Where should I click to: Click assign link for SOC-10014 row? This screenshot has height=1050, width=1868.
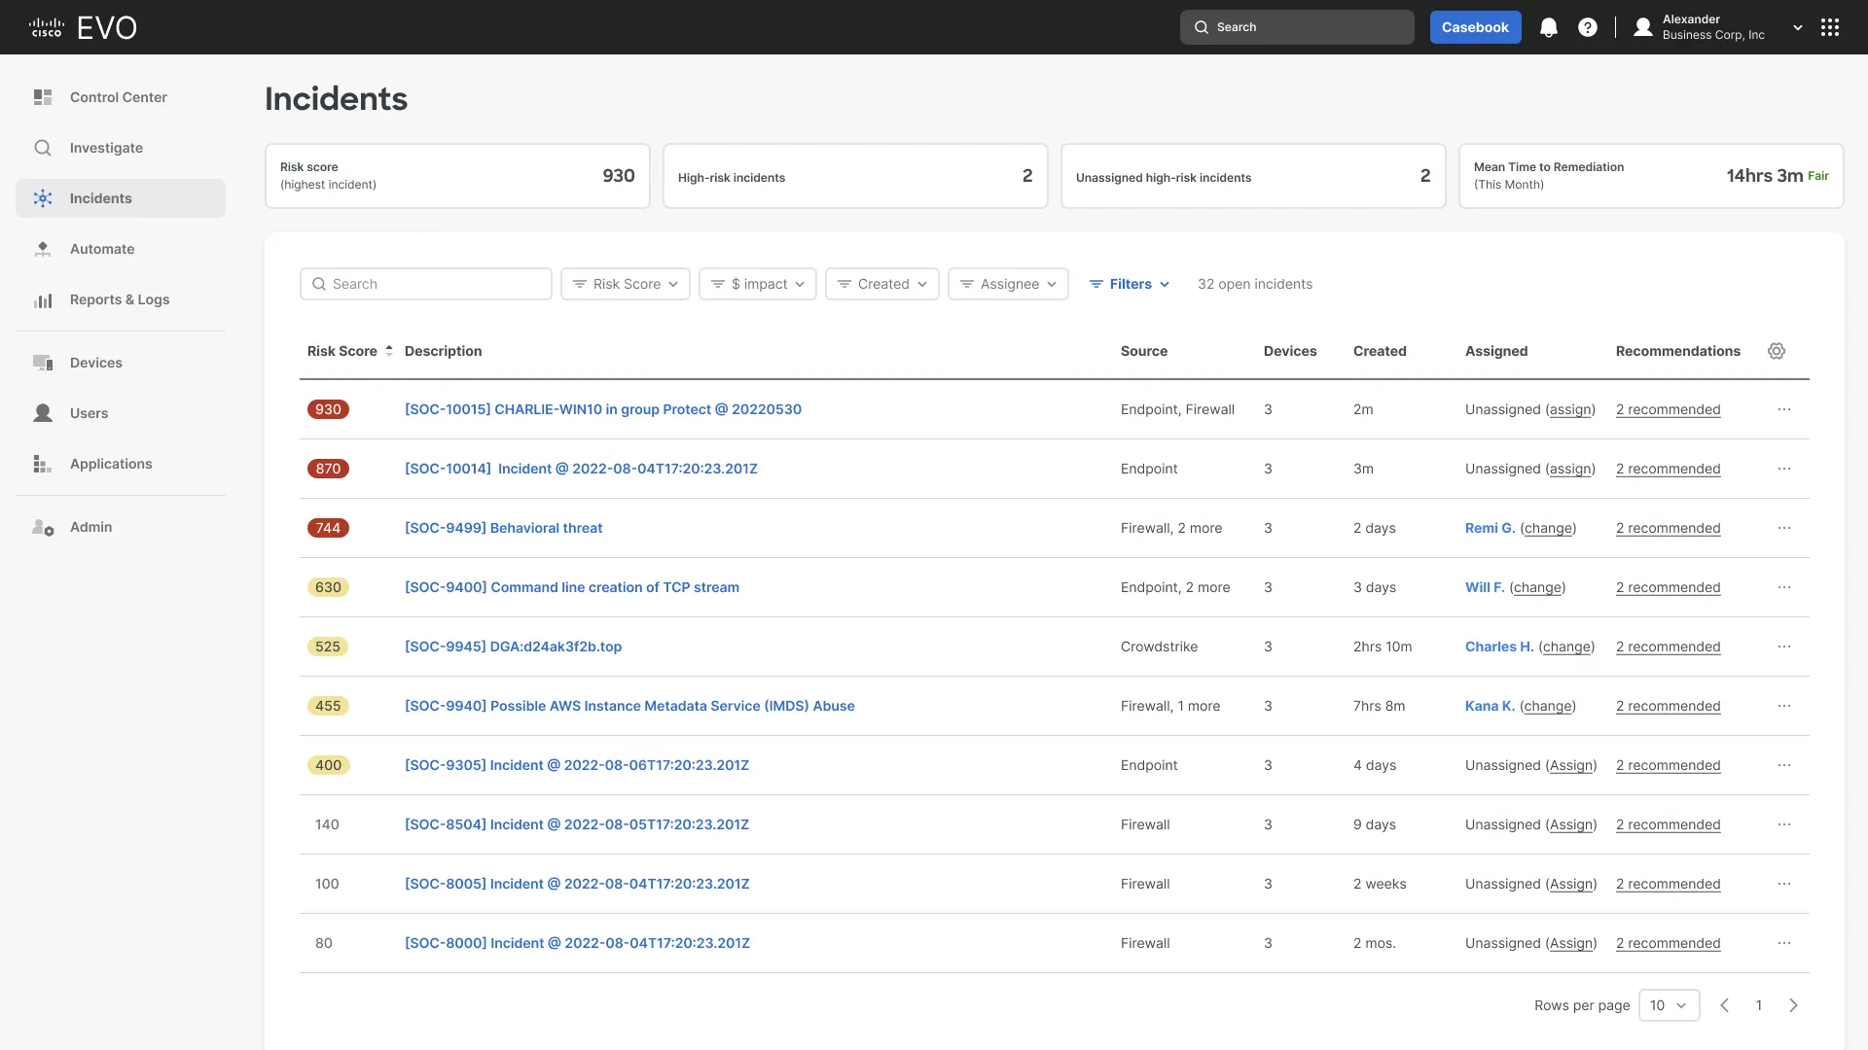tap(1570, 469)
